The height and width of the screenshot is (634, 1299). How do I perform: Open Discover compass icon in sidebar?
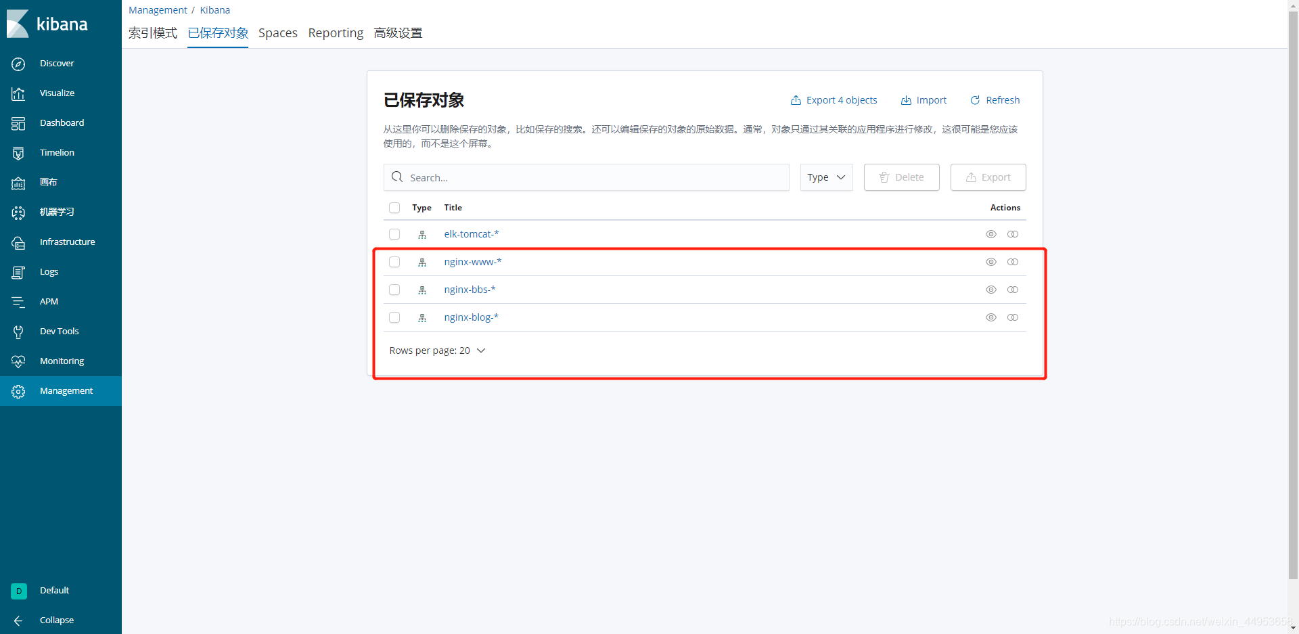coord(18,64)
